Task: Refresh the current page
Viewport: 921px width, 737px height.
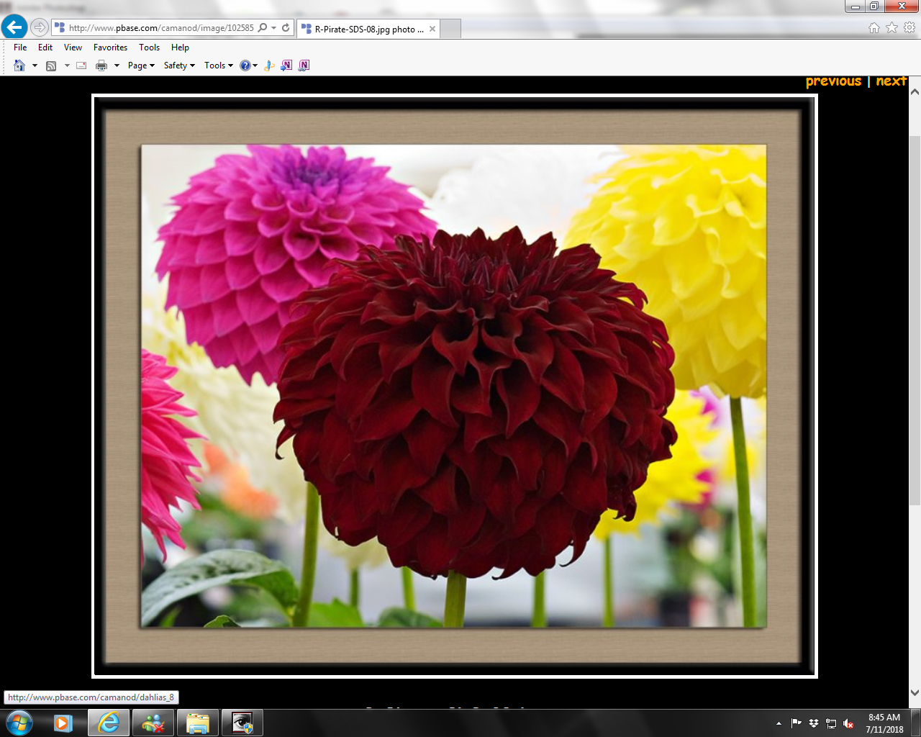Action: pos(286,28)
